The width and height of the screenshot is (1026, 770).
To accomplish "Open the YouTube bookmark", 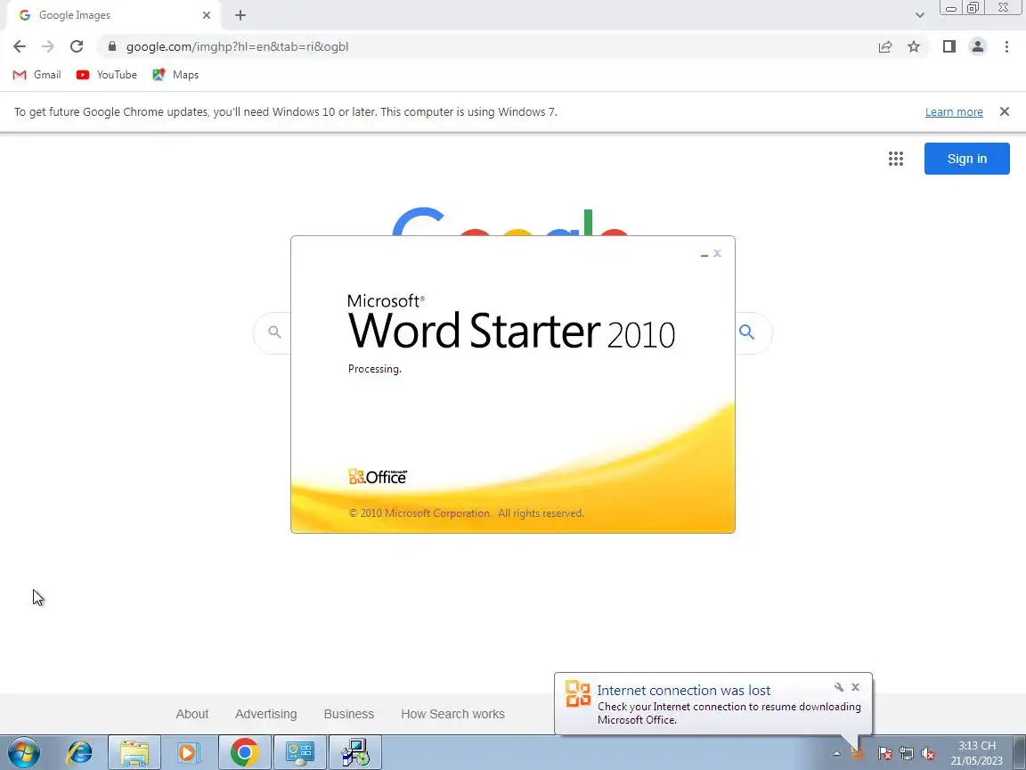I will coord(107,75).
